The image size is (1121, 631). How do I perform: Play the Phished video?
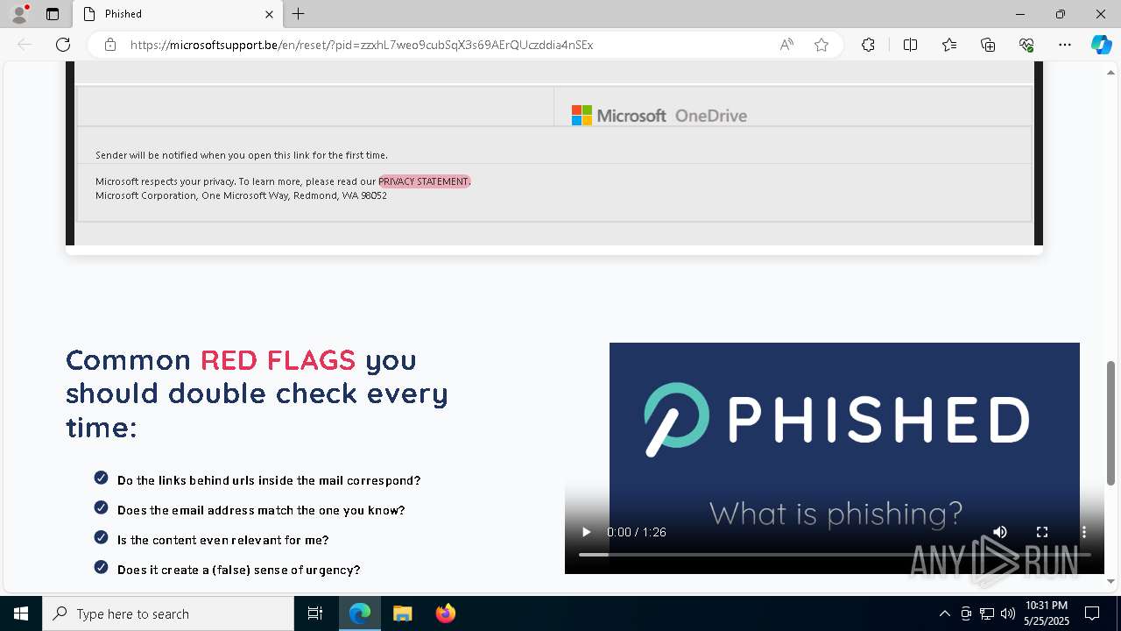point(586,532)
